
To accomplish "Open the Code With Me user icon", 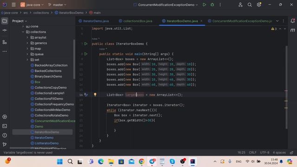I will click(240, 5).
